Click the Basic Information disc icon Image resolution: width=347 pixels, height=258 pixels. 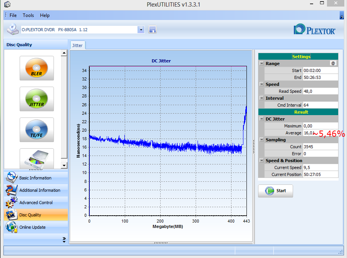[x=12, y=178]
